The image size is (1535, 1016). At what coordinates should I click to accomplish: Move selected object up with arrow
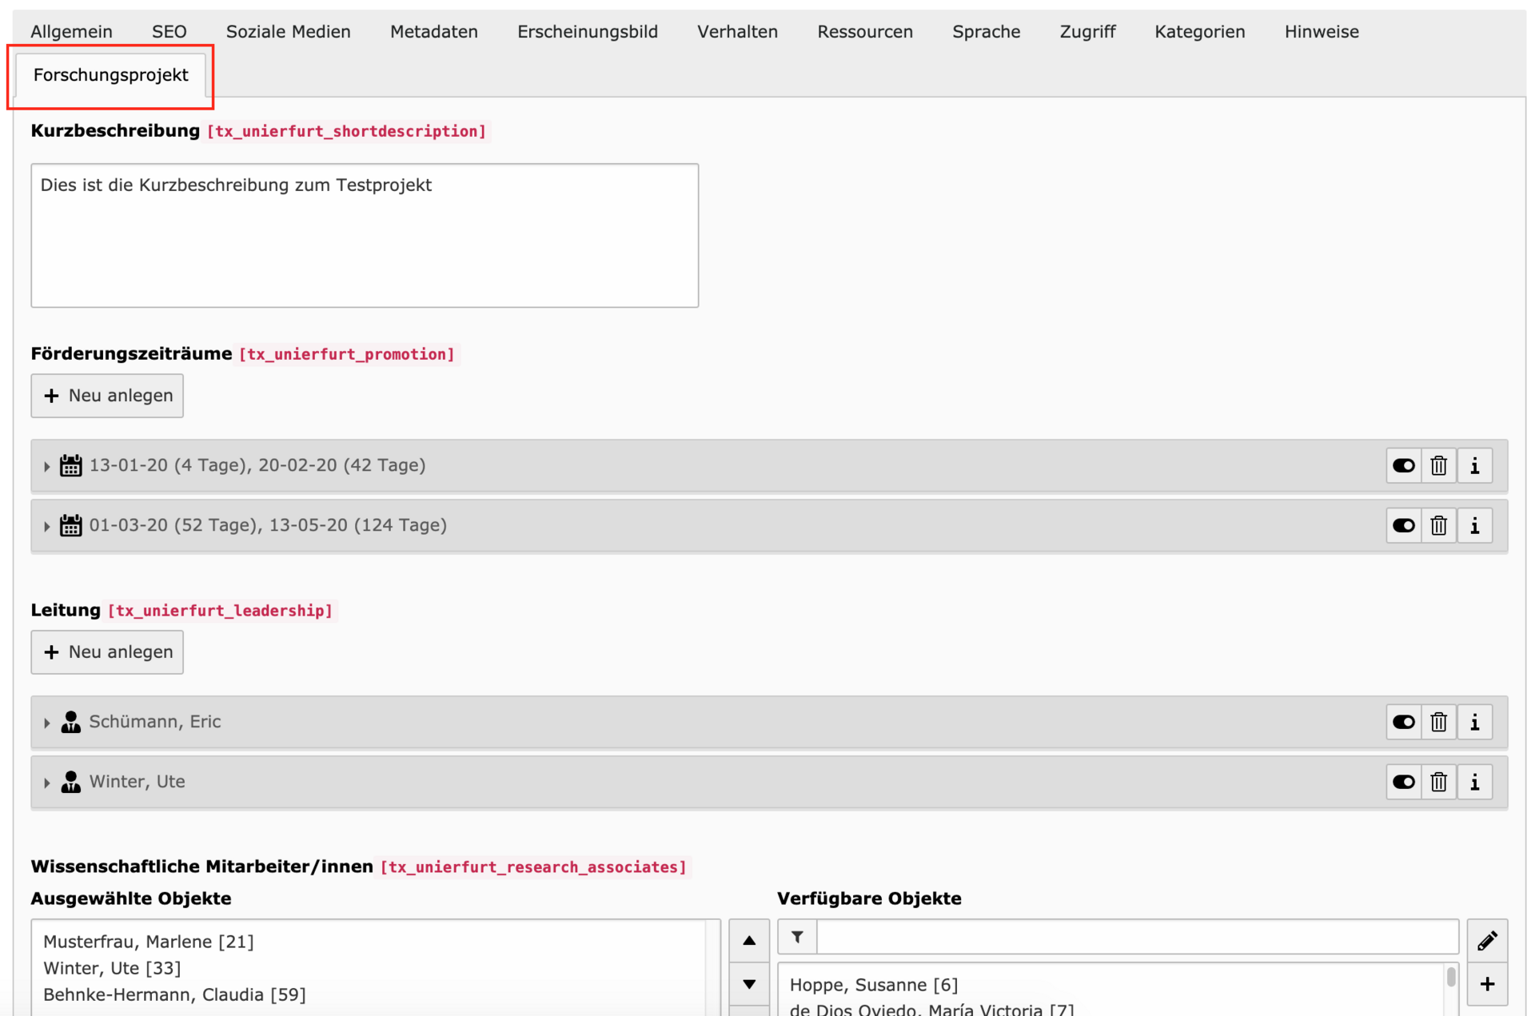coord(749,940)
